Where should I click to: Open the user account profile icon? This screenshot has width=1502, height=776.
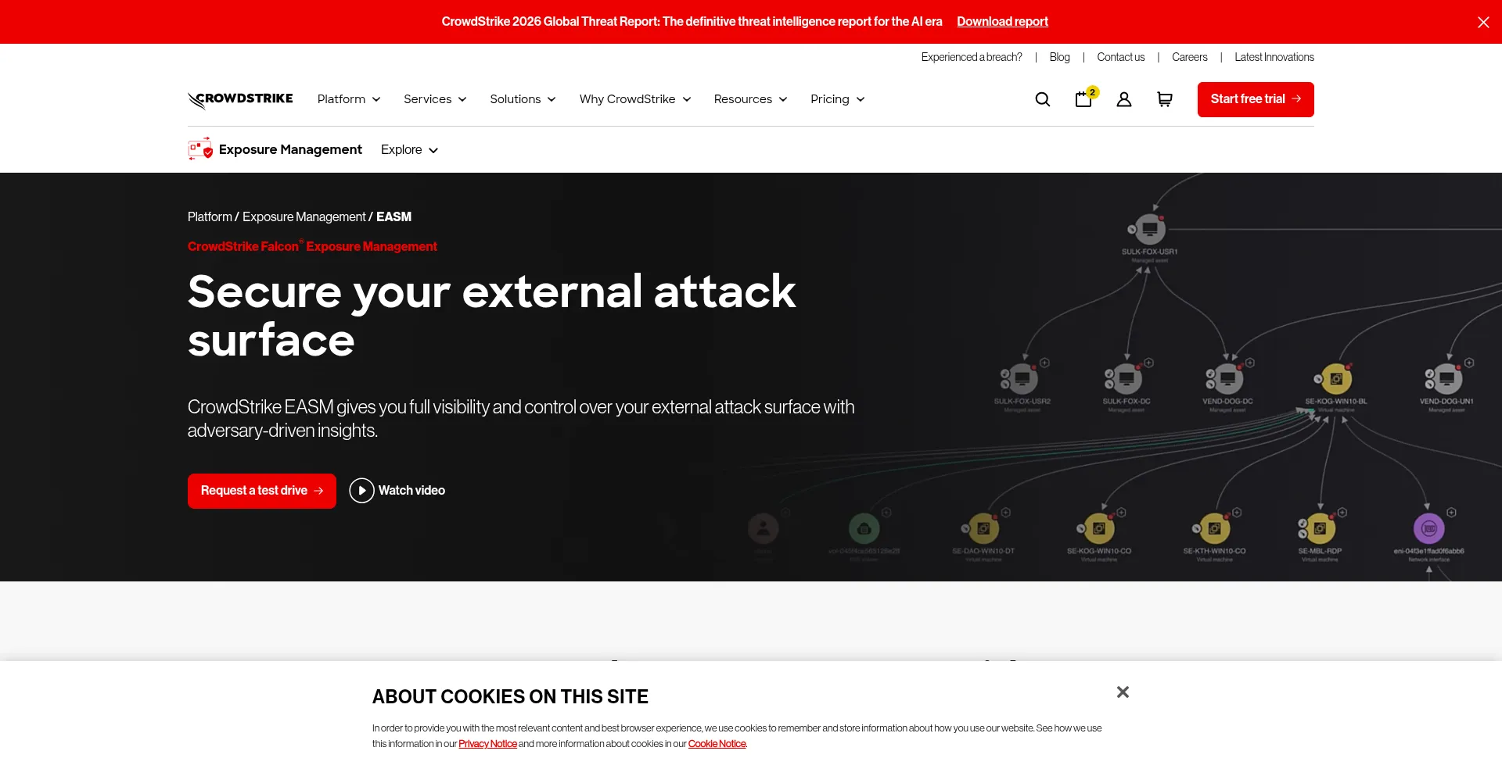1123,99
